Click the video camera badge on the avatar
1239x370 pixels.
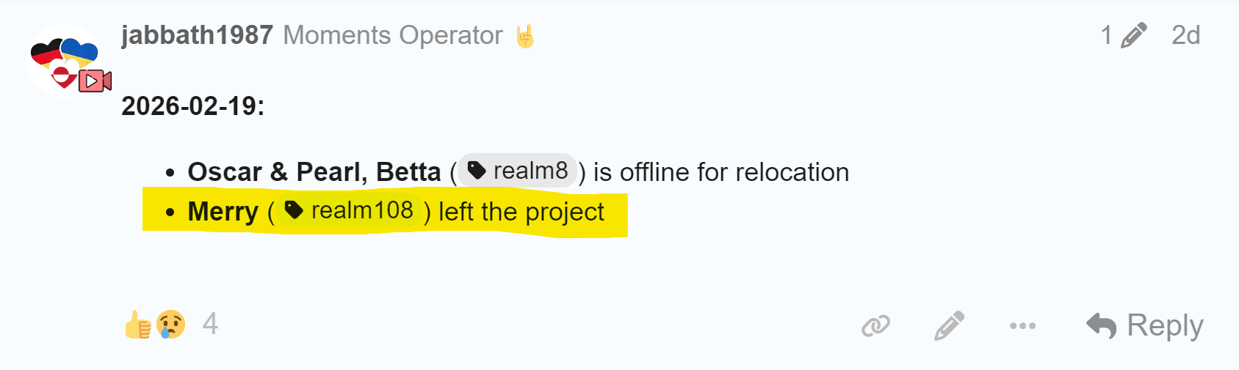pos(95,81)
